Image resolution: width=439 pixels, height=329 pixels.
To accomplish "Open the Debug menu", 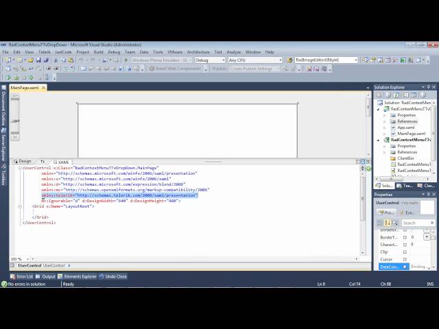I will click(x=114, y=52).
